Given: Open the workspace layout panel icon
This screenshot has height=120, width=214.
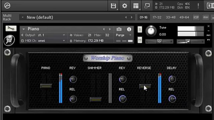Looking at the screenshot, I should (136, 6).
